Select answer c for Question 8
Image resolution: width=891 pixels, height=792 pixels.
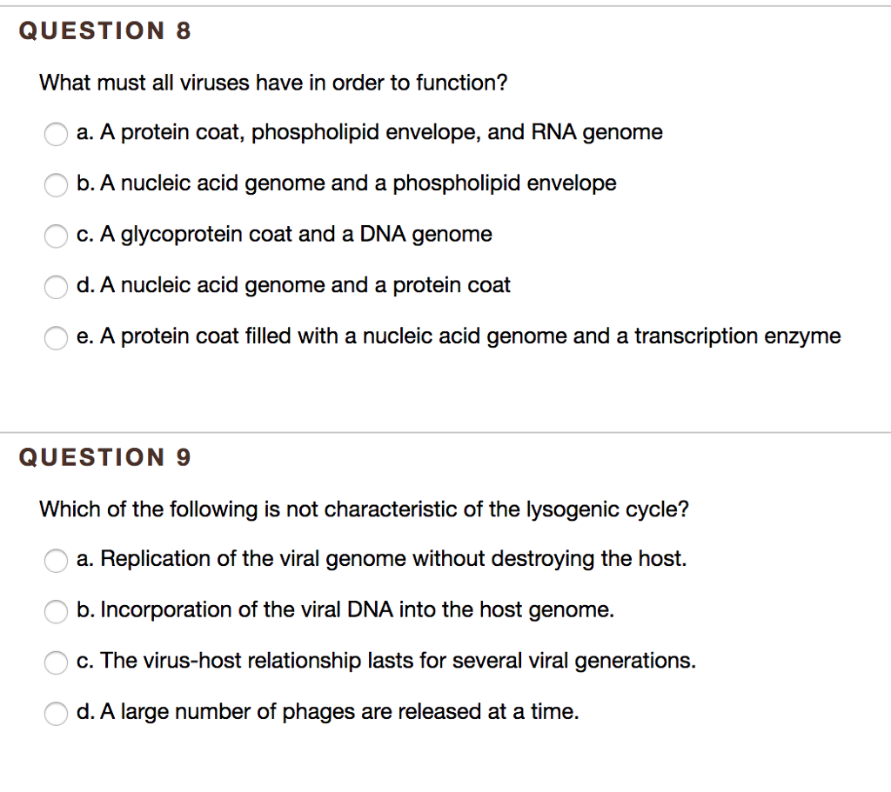click(56, 236)
